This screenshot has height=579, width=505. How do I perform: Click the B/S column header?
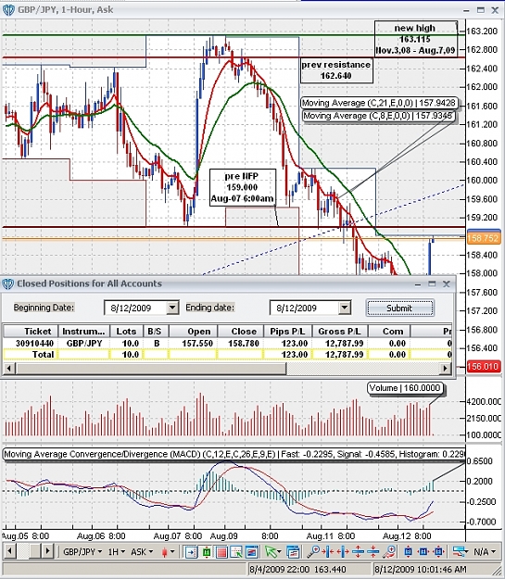click(x=157, y=331)
